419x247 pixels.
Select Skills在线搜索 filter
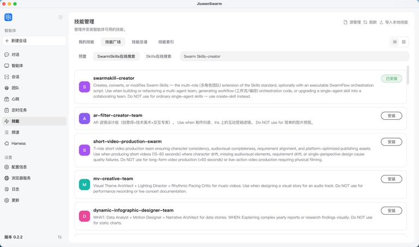159,56
